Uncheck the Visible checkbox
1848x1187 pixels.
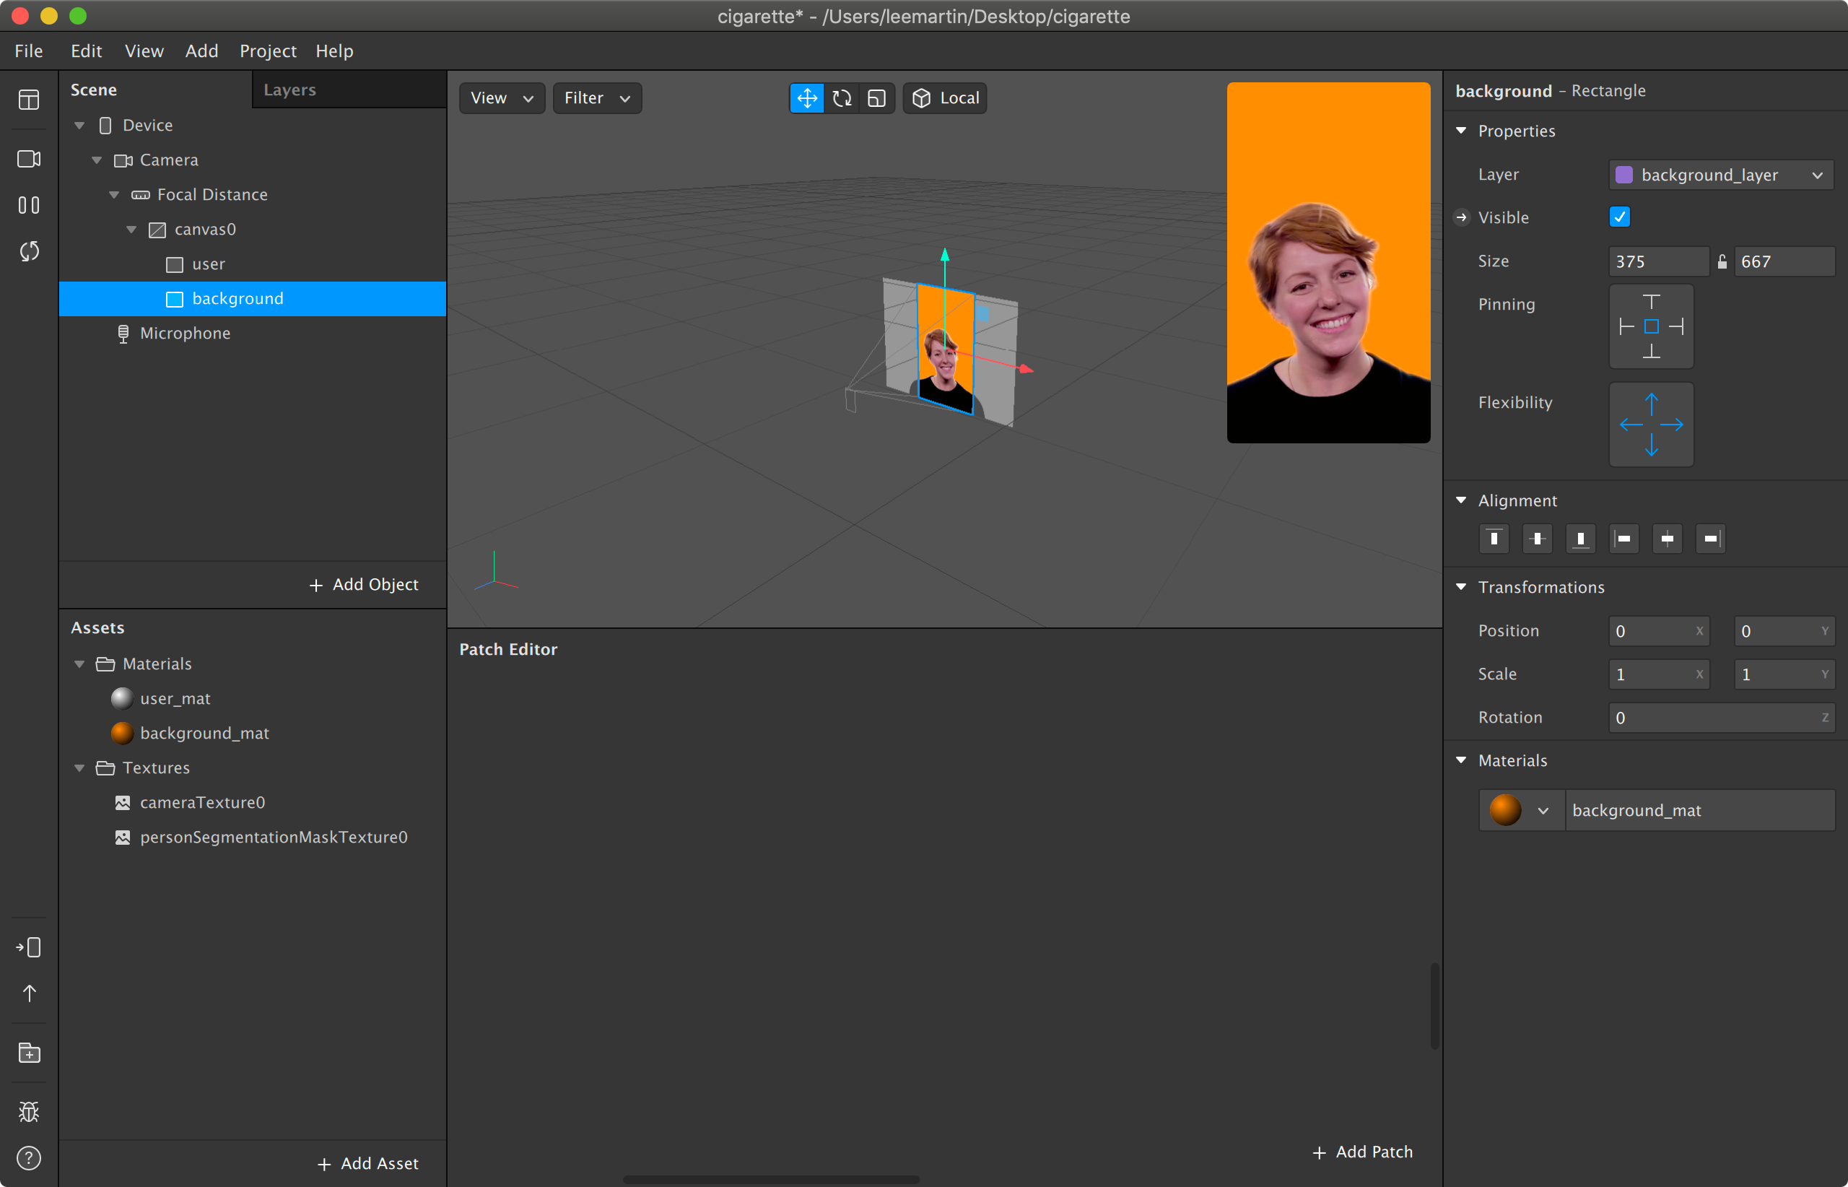tap(1619, 217)
